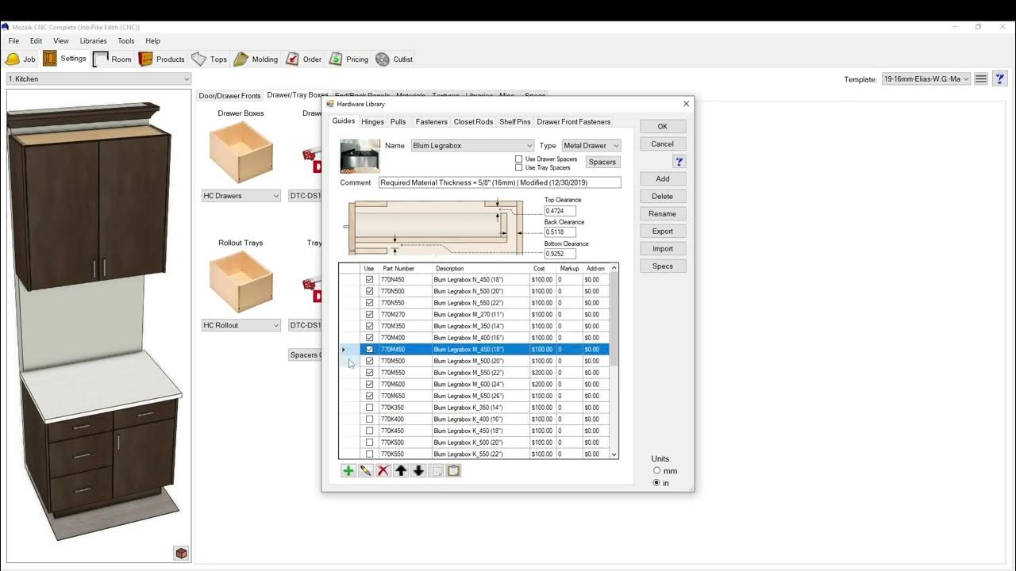Open the Pricing section
The height and width of the screenshot is (571, 1016).
(x=349, y=59)
